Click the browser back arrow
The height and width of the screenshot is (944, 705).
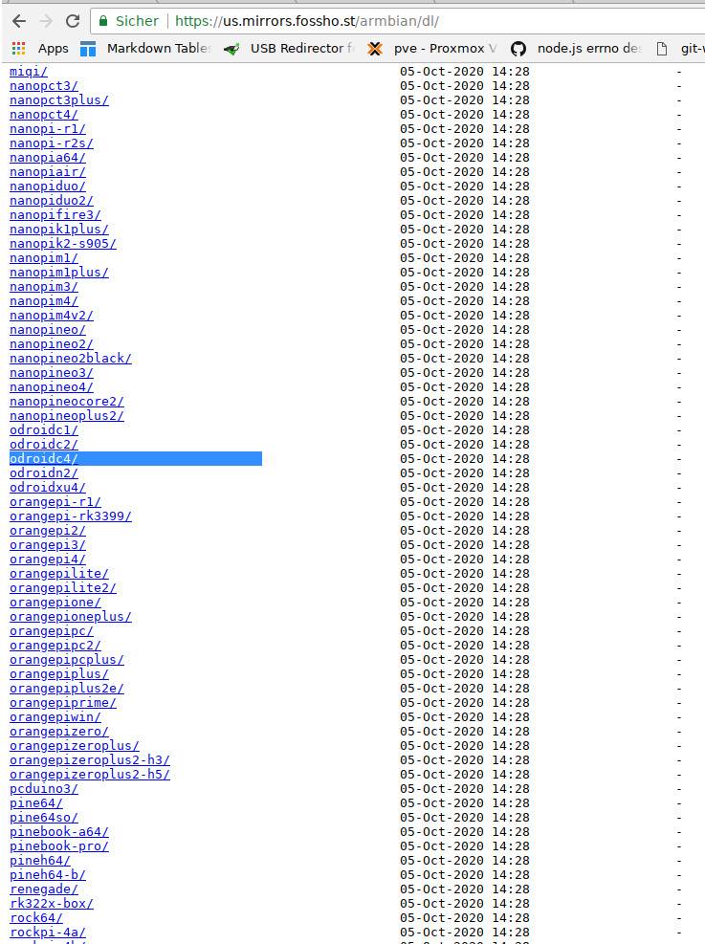19,21
